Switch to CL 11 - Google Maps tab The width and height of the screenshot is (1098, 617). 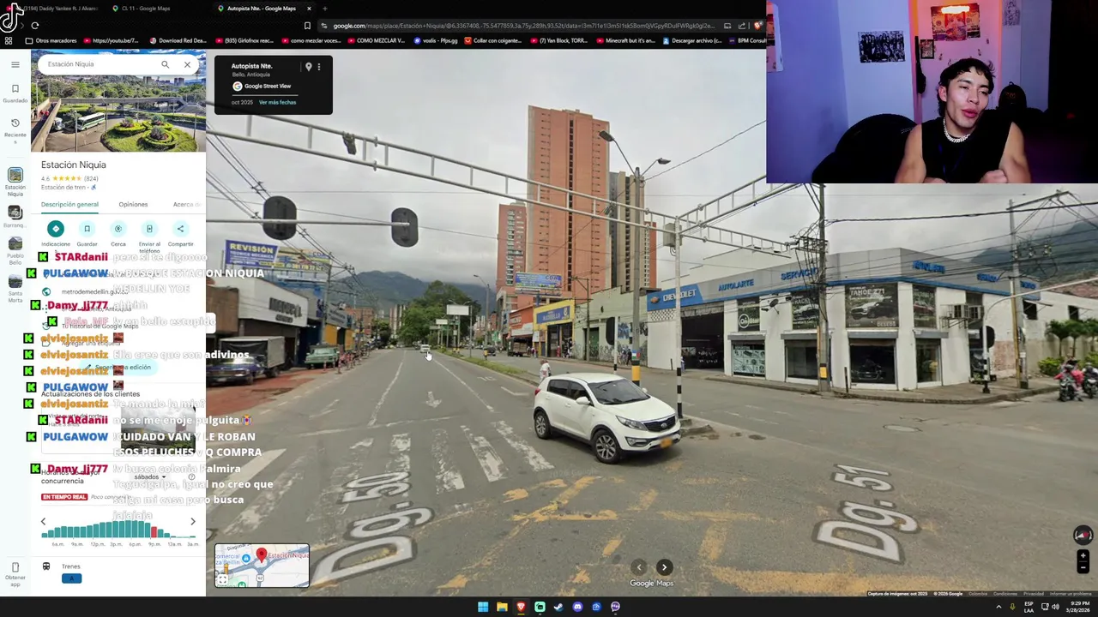[x=146, y=9]
